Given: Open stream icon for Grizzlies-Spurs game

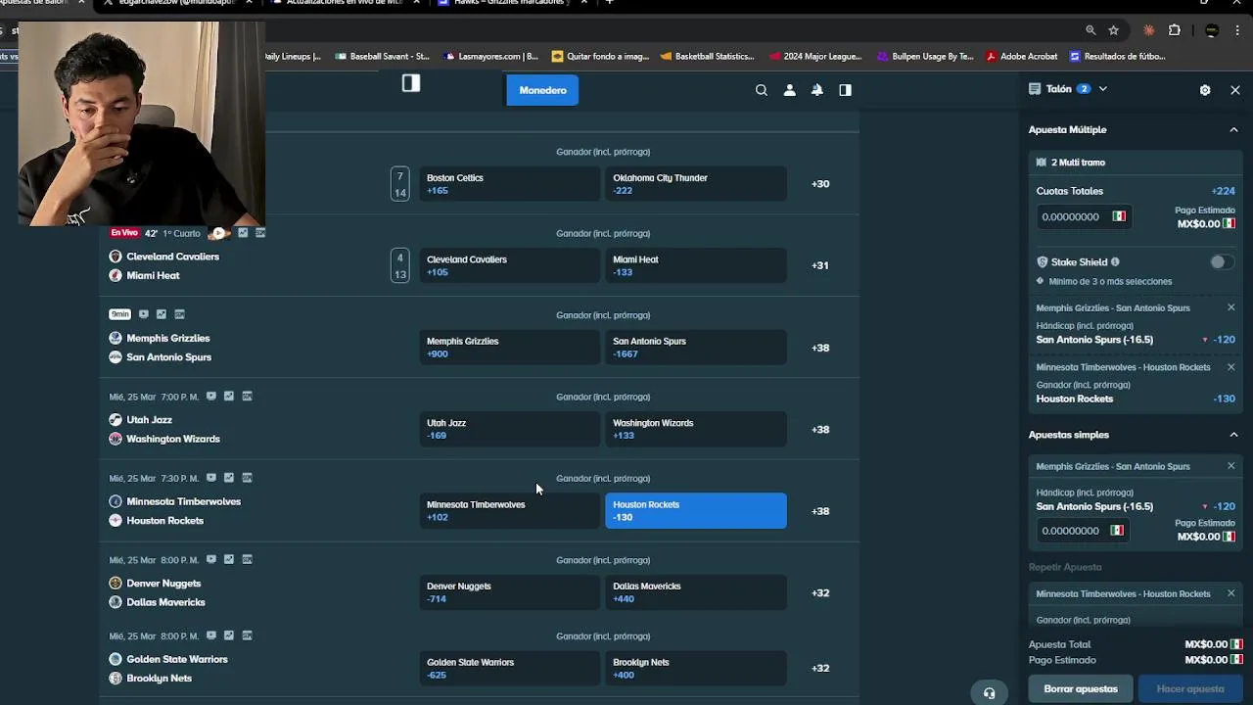Looking at the screenshot, I should (144, 314).
